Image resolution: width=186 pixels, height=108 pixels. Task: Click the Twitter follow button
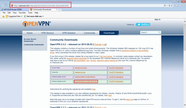point(143,24)
